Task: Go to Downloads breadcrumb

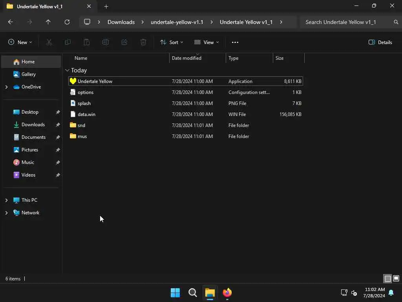Action: click(x=121, y=22)
